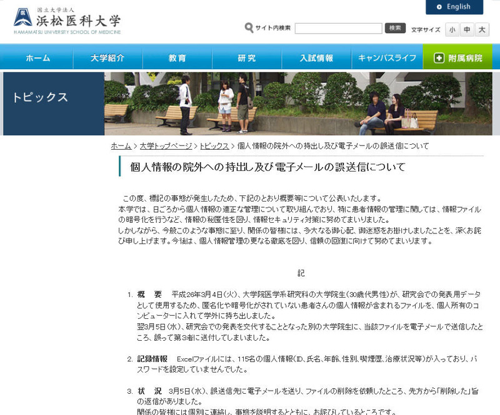The height and width of the screenshot is (415, 500).
Task: Click the トピックス breadcrumb link
Action: point(214,146)
